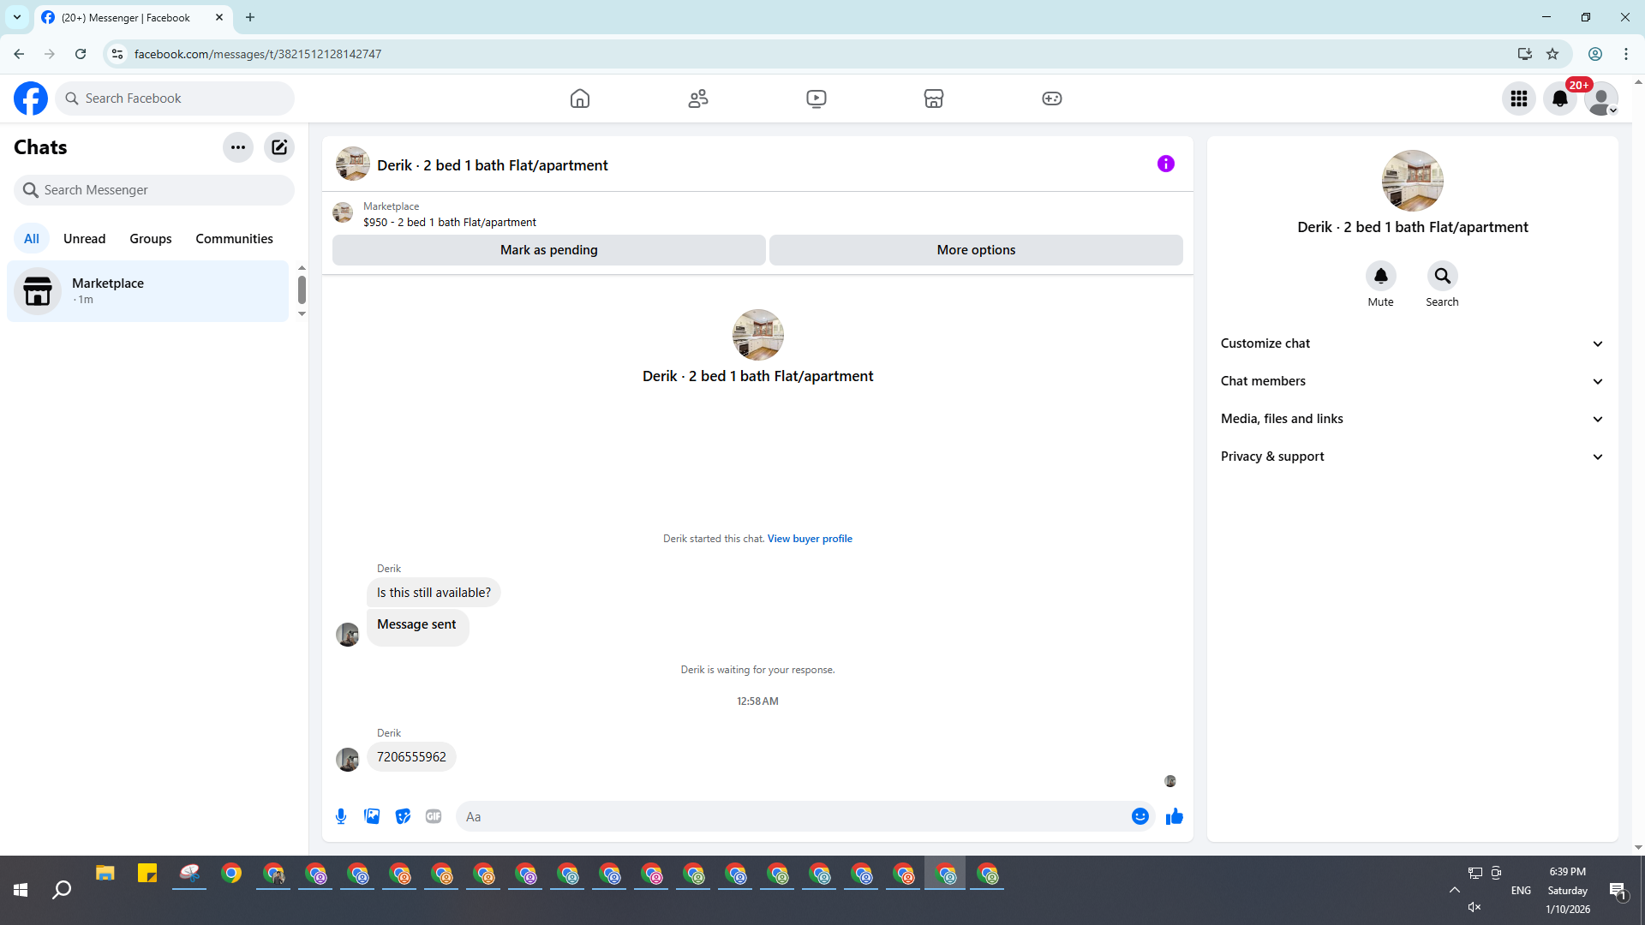Click the voice clip microphone icon
Viewport: 1645px width, 925px height.
click(x=341, y=816)
